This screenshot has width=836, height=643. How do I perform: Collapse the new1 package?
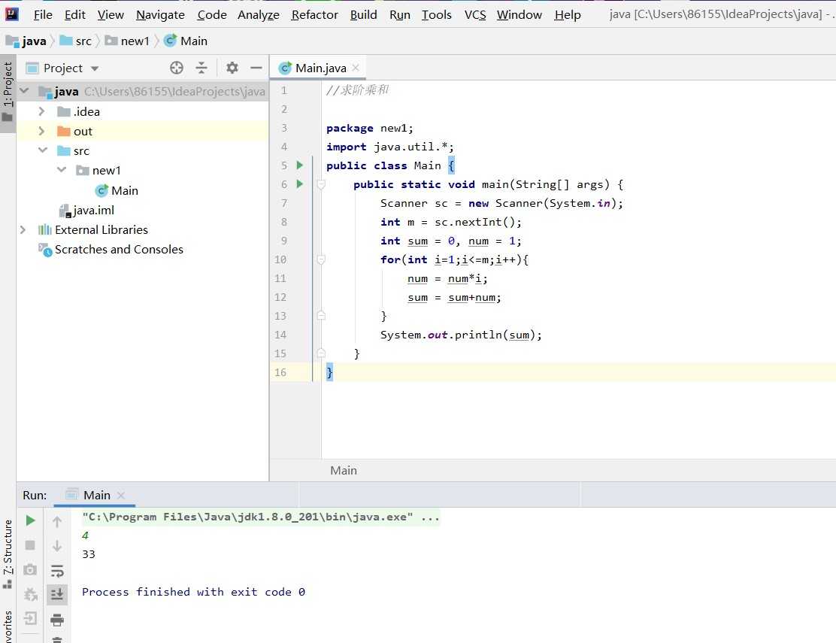[62, 170]
